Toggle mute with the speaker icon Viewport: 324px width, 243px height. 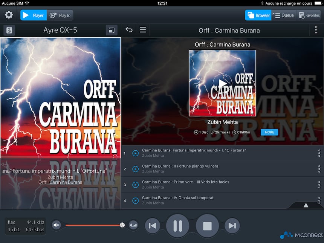(x=56, y=225)
